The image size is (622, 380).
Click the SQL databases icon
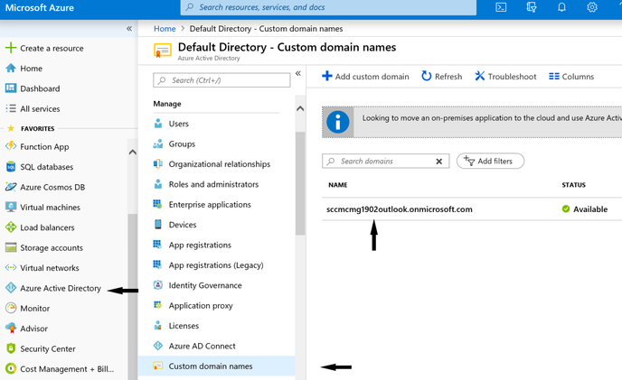point(11,167)
